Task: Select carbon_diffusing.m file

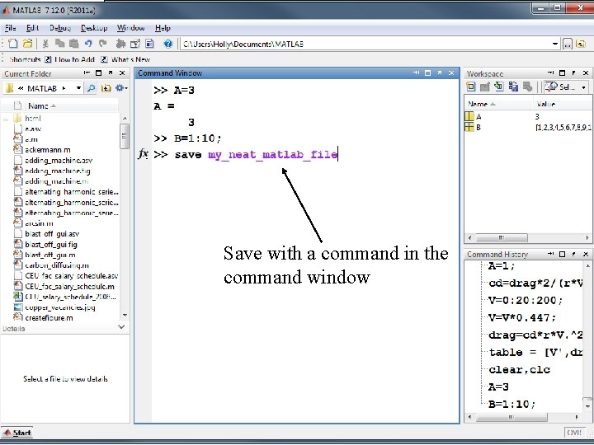Action: click(x=56, y=265)
